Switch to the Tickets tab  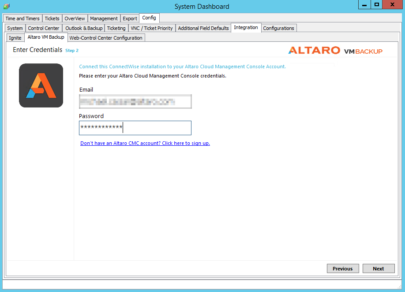(x=52, y=18)
